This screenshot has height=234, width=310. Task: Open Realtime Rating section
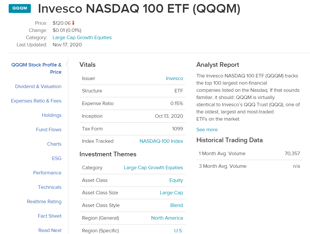44,202
